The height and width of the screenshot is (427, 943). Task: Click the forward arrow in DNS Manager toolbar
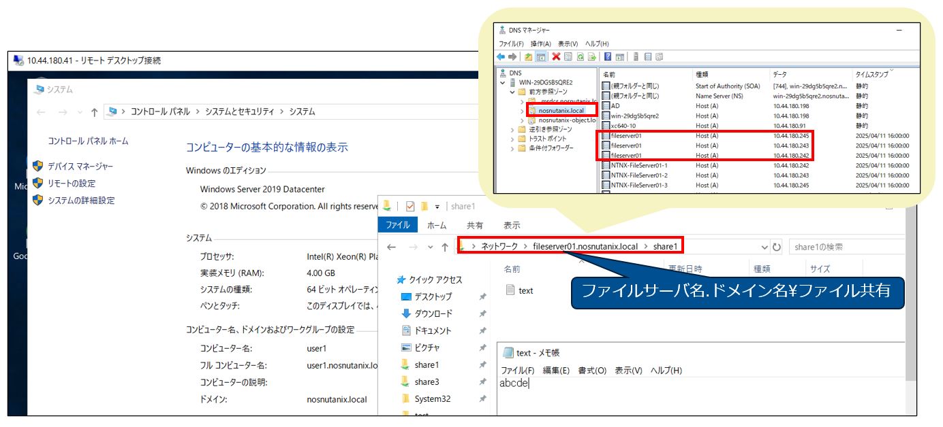(512, 56)
